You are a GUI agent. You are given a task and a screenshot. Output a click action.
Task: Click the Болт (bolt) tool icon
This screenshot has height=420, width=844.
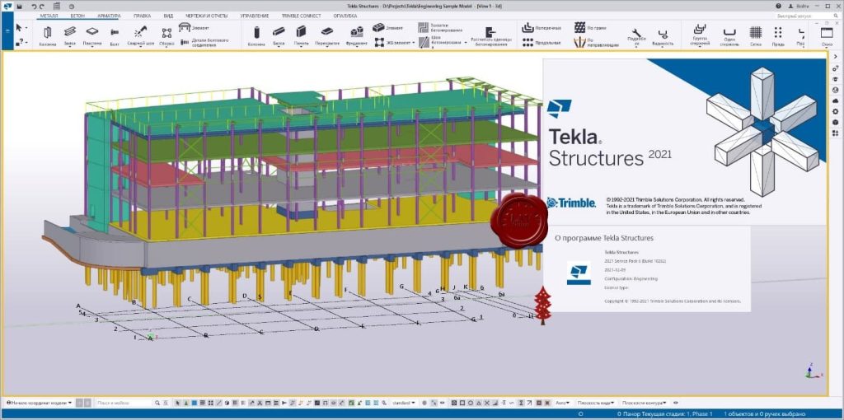(x=114, y=35)
